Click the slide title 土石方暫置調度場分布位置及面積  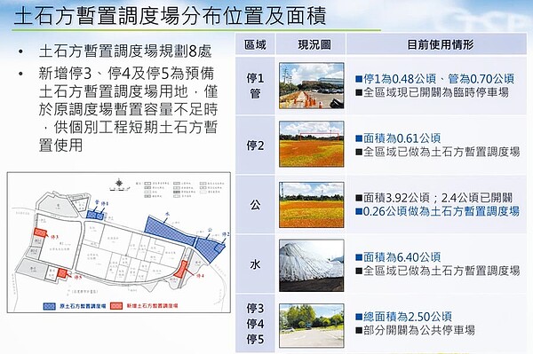pos(171,16)
